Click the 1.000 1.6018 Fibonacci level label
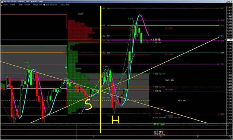Screen dimensions: 233x140 106,9
